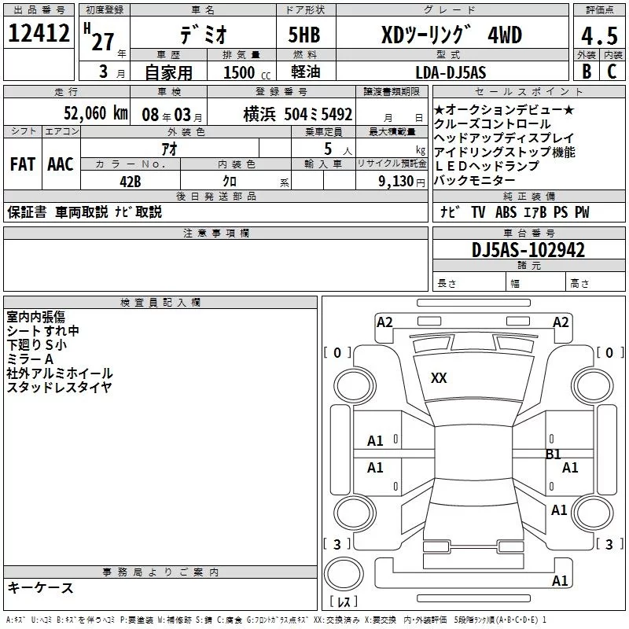Click vehicle history 自家用
The width and height of the screenshot is (629, 629).
pos(168,72)
